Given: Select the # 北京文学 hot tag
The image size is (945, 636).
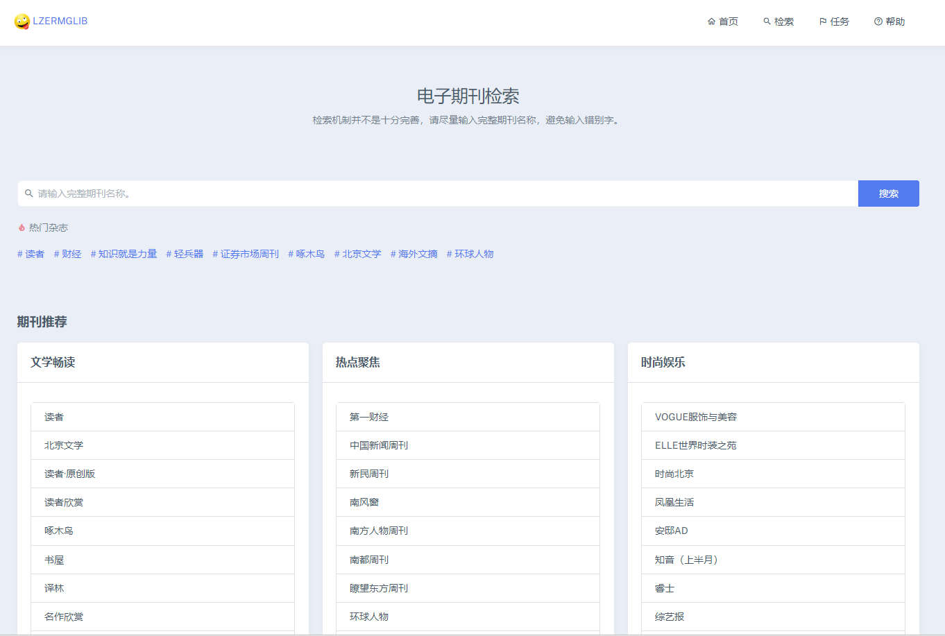Looking at the screenshot, I should [357, 254].
